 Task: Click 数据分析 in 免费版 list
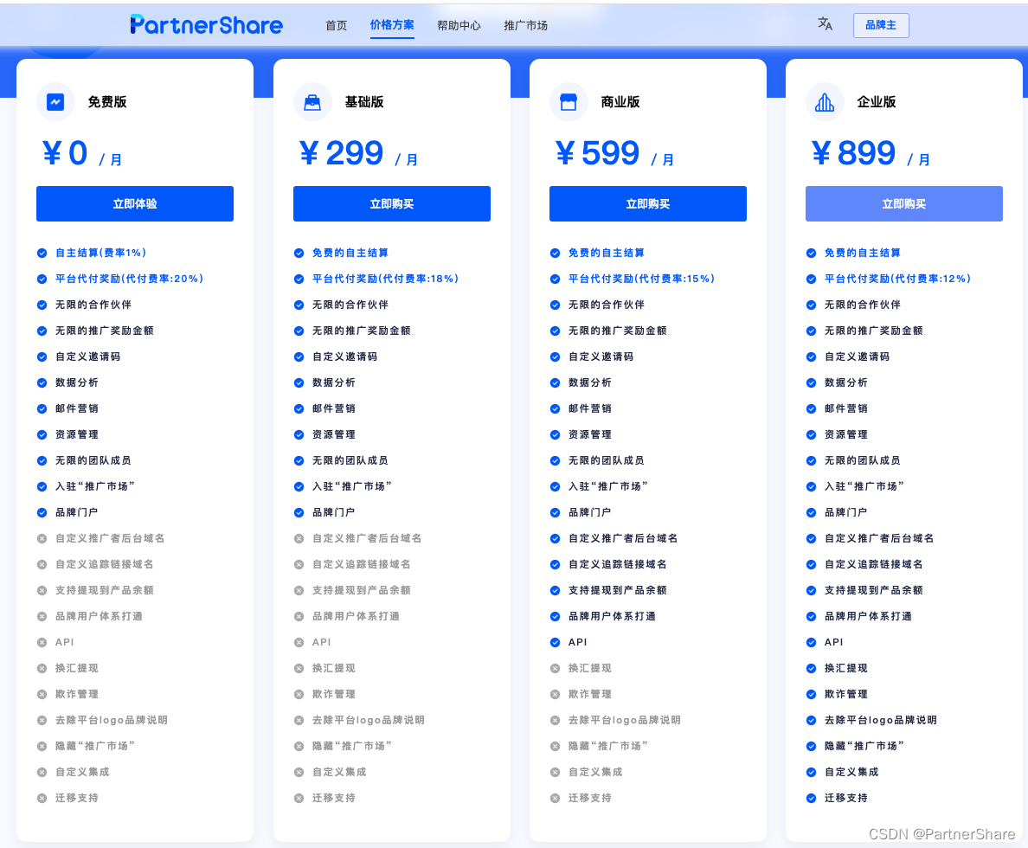tap(77, 383)
